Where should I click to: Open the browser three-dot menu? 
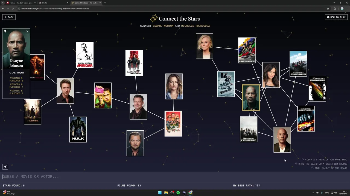pos(347,8)
